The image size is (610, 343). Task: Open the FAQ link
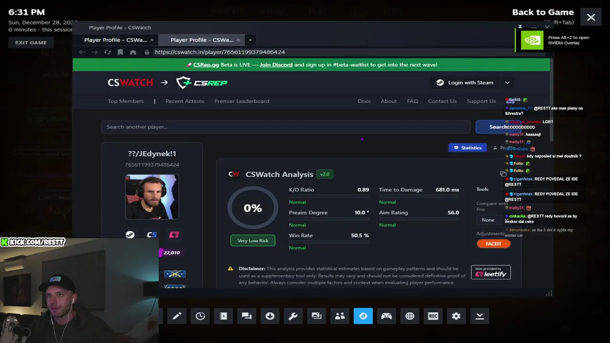coord(413,101)
